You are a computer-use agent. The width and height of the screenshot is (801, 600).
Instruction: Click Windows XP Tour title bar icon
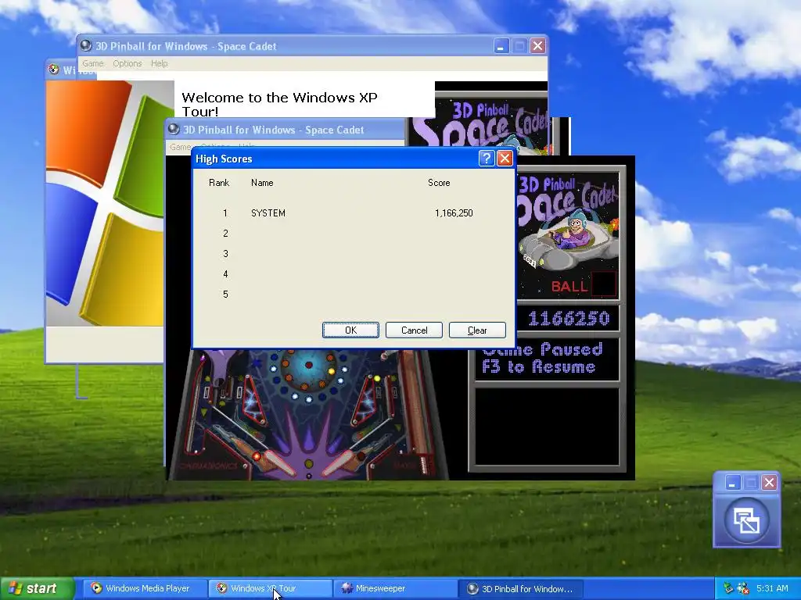(54, 70)
